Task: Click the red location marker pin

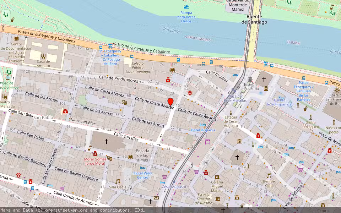Action: [170, 102]
